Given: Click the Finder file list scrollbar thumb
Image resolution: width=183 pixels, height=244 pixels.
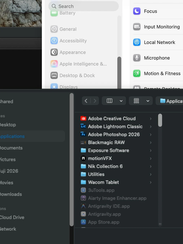Looking at the screenshot, I should [160, 120].
